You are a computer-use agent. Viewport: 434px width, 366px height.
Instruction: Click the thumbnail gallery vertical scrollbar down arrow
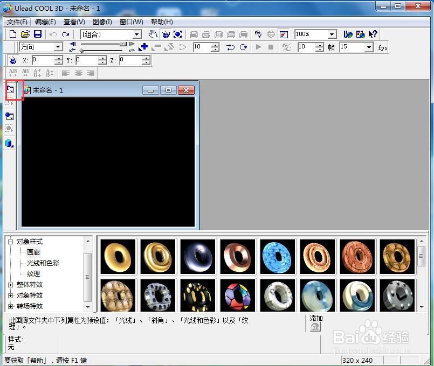(422, 307)
